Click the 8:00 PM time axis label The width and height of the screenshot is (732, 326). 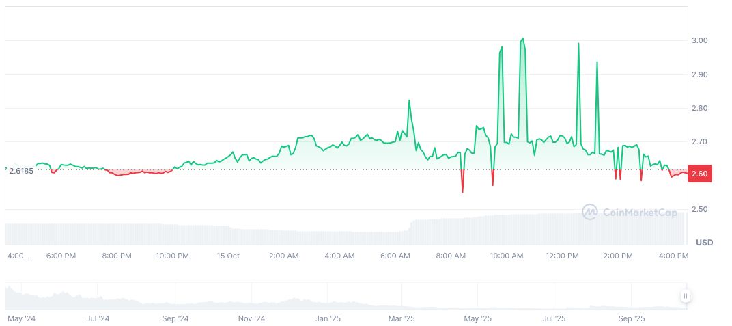(x=117, y=256)
